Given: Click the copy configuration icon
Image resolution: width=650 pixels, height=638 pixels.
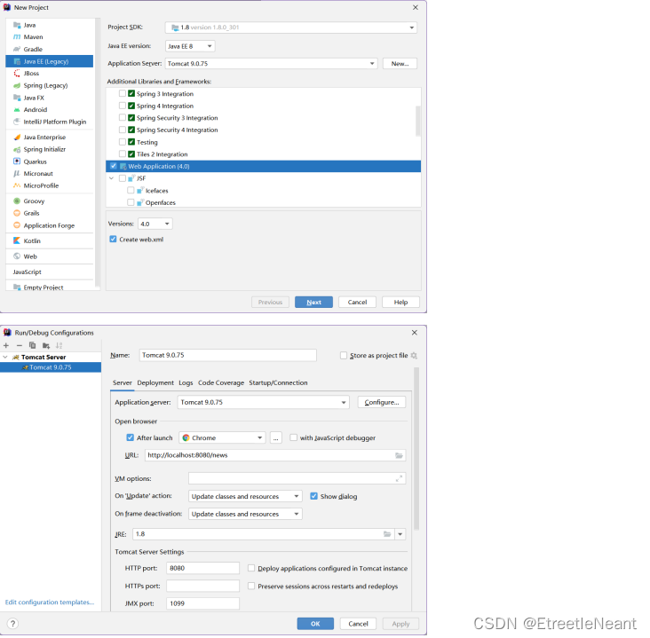Looking at the screenshot, I should coord(32,345).
